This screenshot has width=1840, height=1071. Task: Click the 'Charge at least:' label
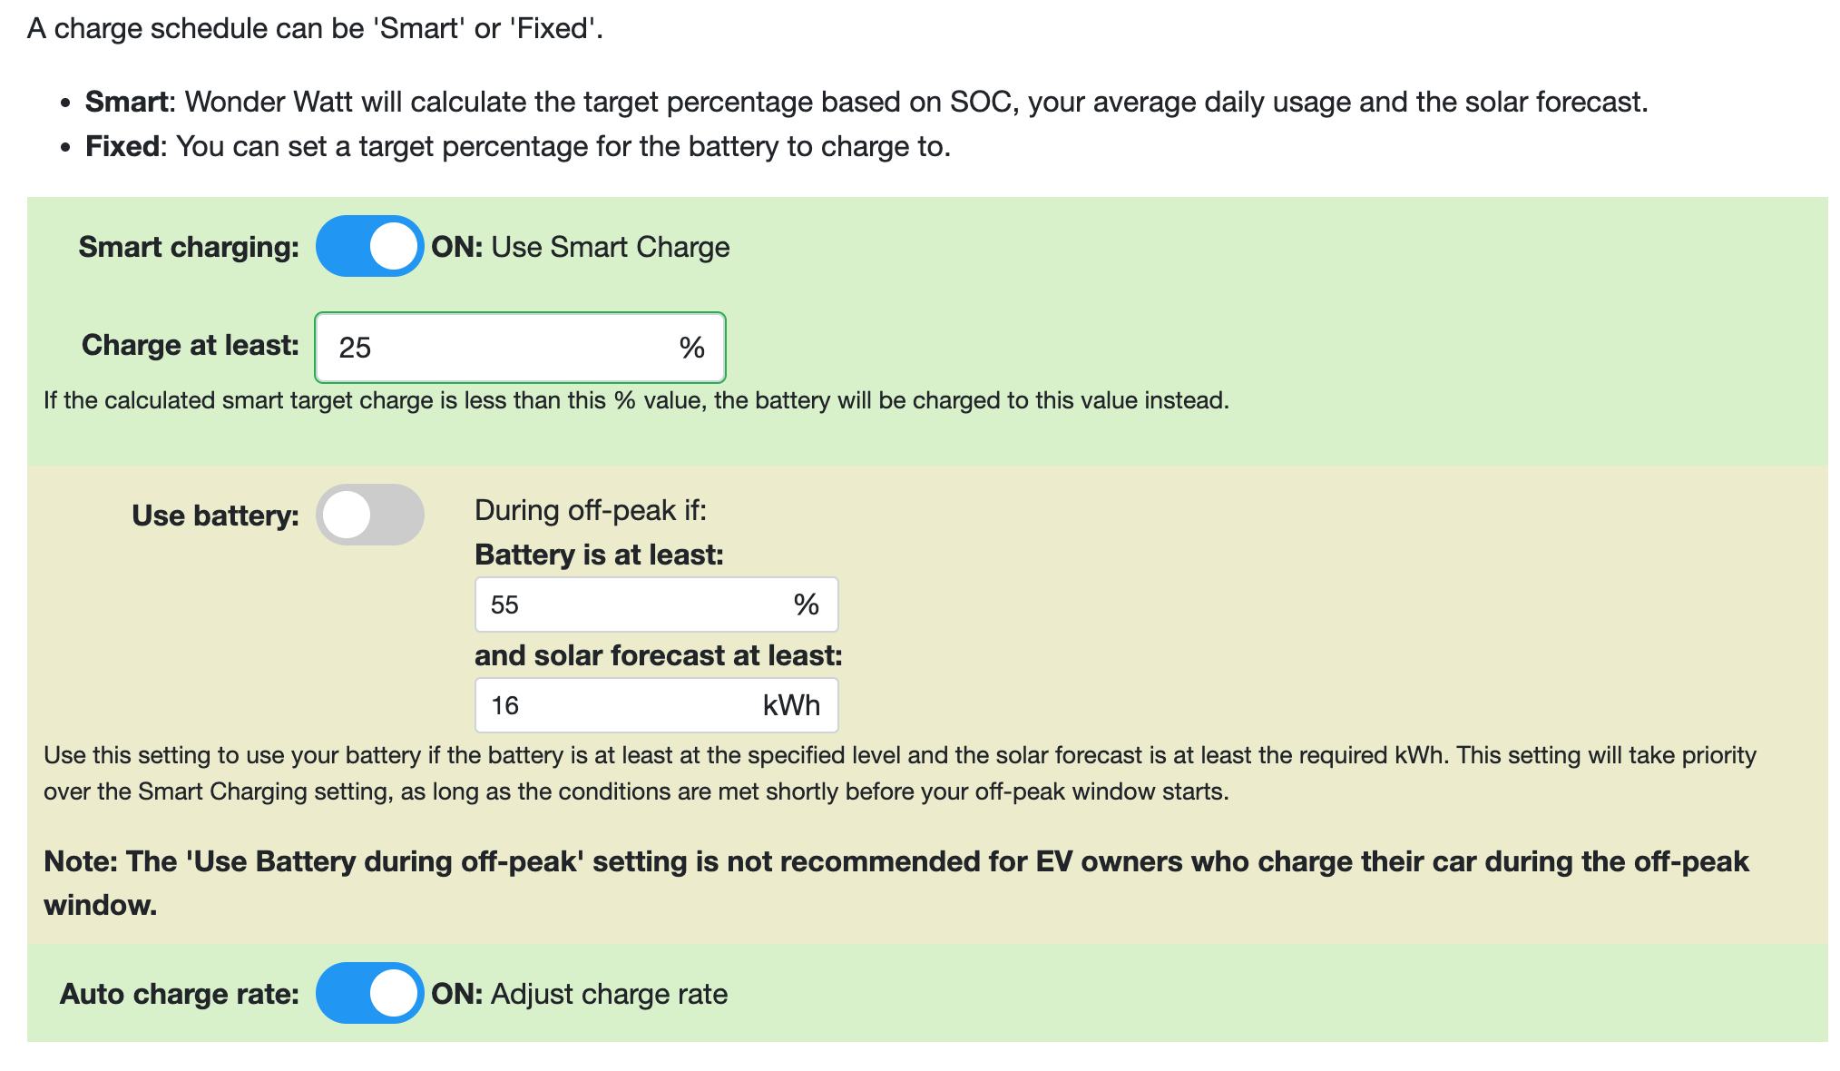click(x=191, y=345)
